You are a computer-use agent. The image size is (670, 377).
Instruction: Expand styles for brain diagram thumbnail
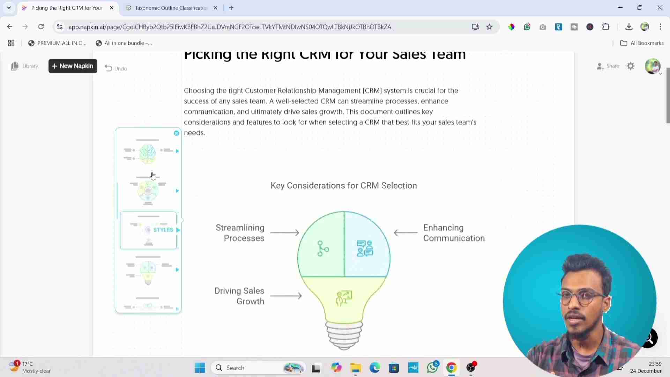tap(177, 151)
